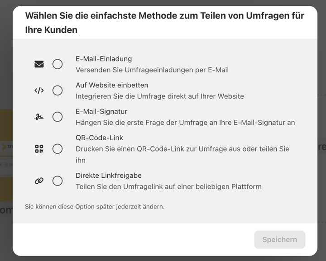Click the Auf Website einbetten title text
This screenshot has width=326, height=261.
click(x=112, y=85)
